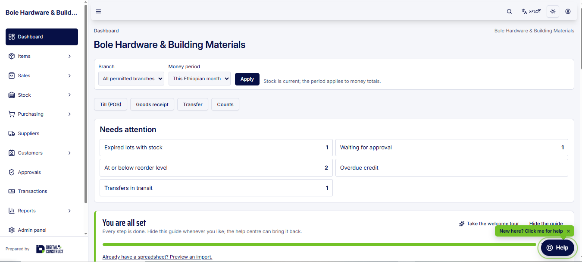Click the Stock warehouse icon
Screen dimensions: 582x262
click(x=12, y=95)
